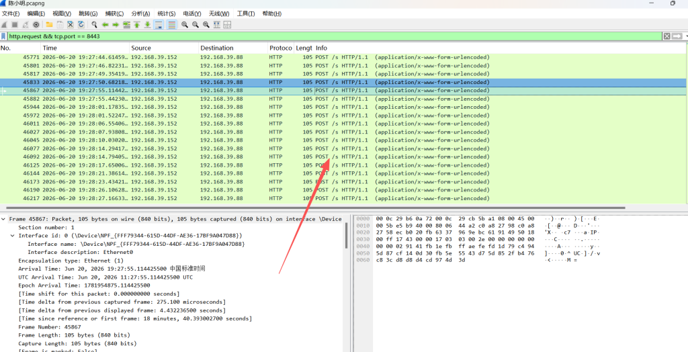Reload the capture file icon

pyautogui.click(x=81, y=25)
